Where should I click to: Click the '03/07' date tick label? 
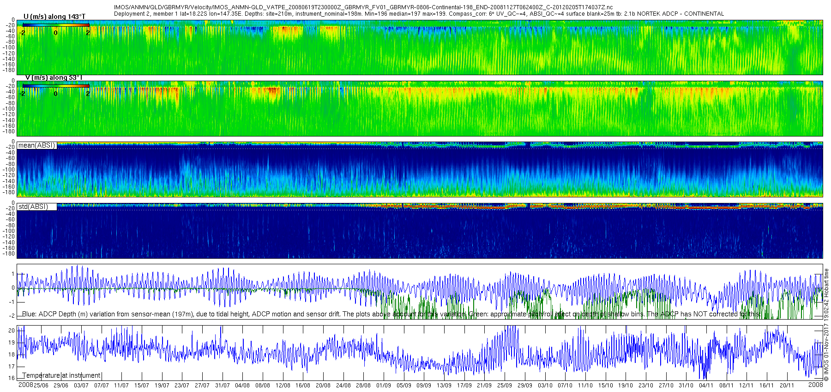(81, 385)
